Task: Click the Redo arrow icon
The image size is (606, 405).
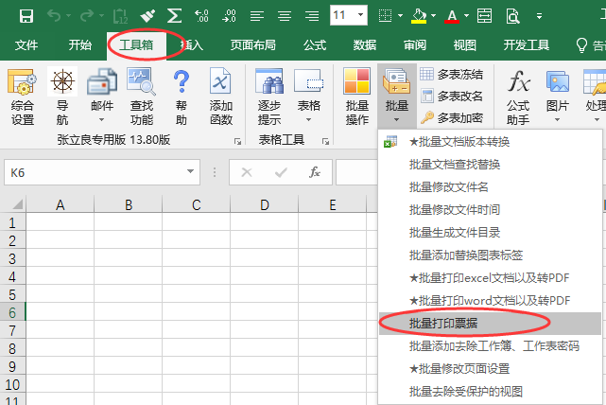Action: click(x=87, y=16)
